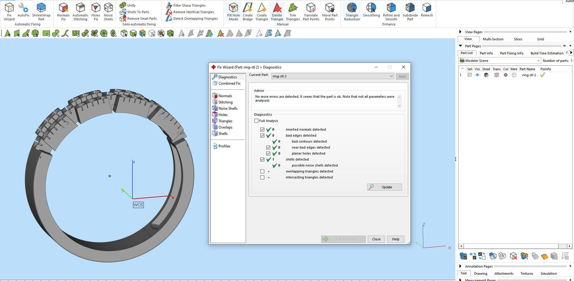Activate the Delete Triangle tool
The width and height of the screenshot is (574, 281).
coord(277,12)
